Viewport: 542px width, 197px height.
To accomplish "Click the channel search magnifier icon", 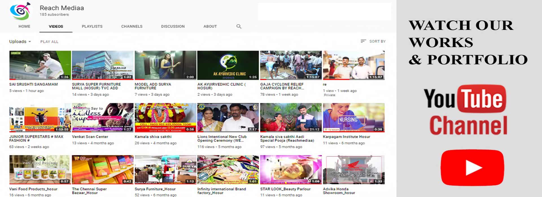I will pos(239,26).
